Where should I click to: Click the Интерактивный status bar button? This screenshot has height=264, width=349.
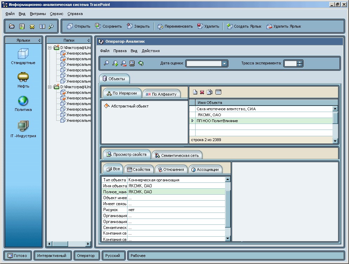tap(52, 256)
